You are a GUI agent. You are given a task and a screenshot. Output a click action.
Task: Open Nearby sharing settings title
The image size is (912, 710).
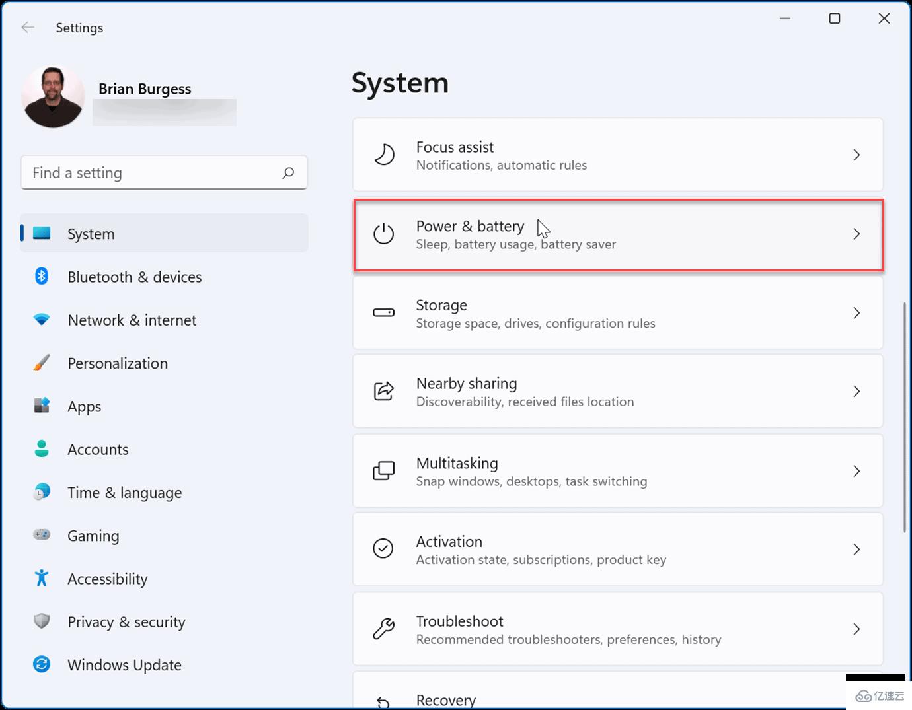point(467,383)
